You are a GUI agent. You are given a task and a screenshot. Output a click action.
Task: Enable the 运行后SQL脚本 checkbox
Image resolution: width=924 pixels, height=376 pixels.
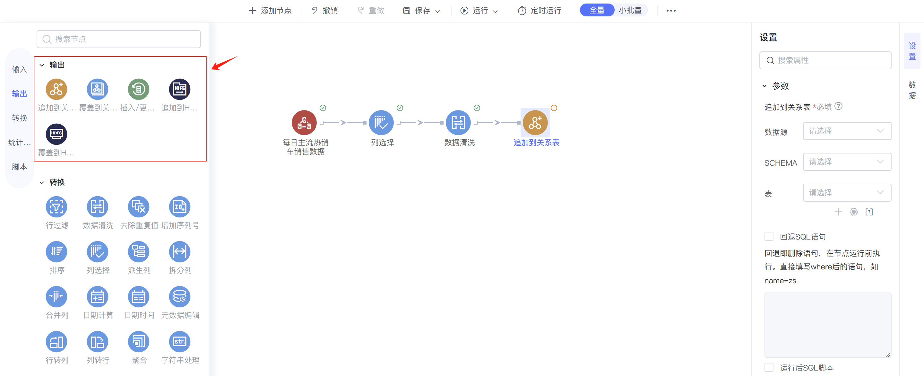click(769, 367)
